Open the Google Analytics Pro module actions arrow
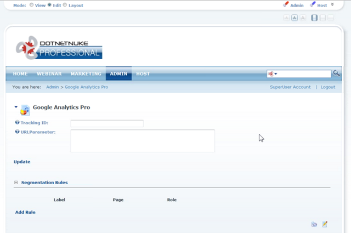Screen dimensions: 351x233 pos(16,107)
